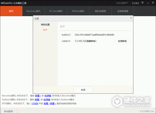
Task: Open the 设备管理器 tab
Action: click(x=123, y=11)
